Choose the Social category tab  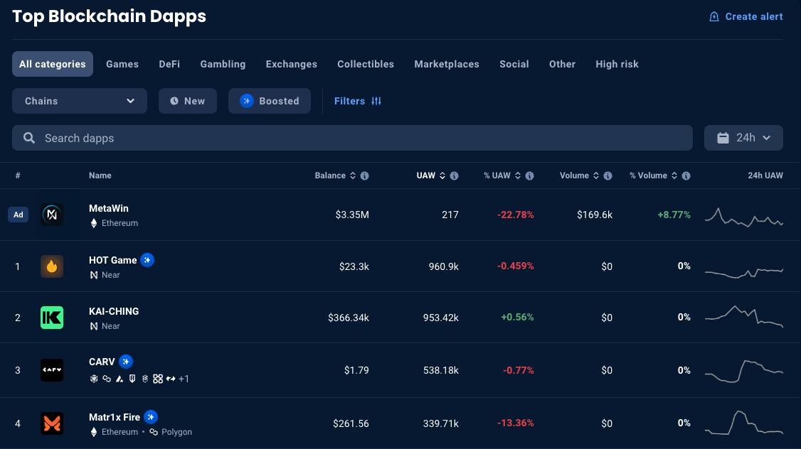point(514,64)
